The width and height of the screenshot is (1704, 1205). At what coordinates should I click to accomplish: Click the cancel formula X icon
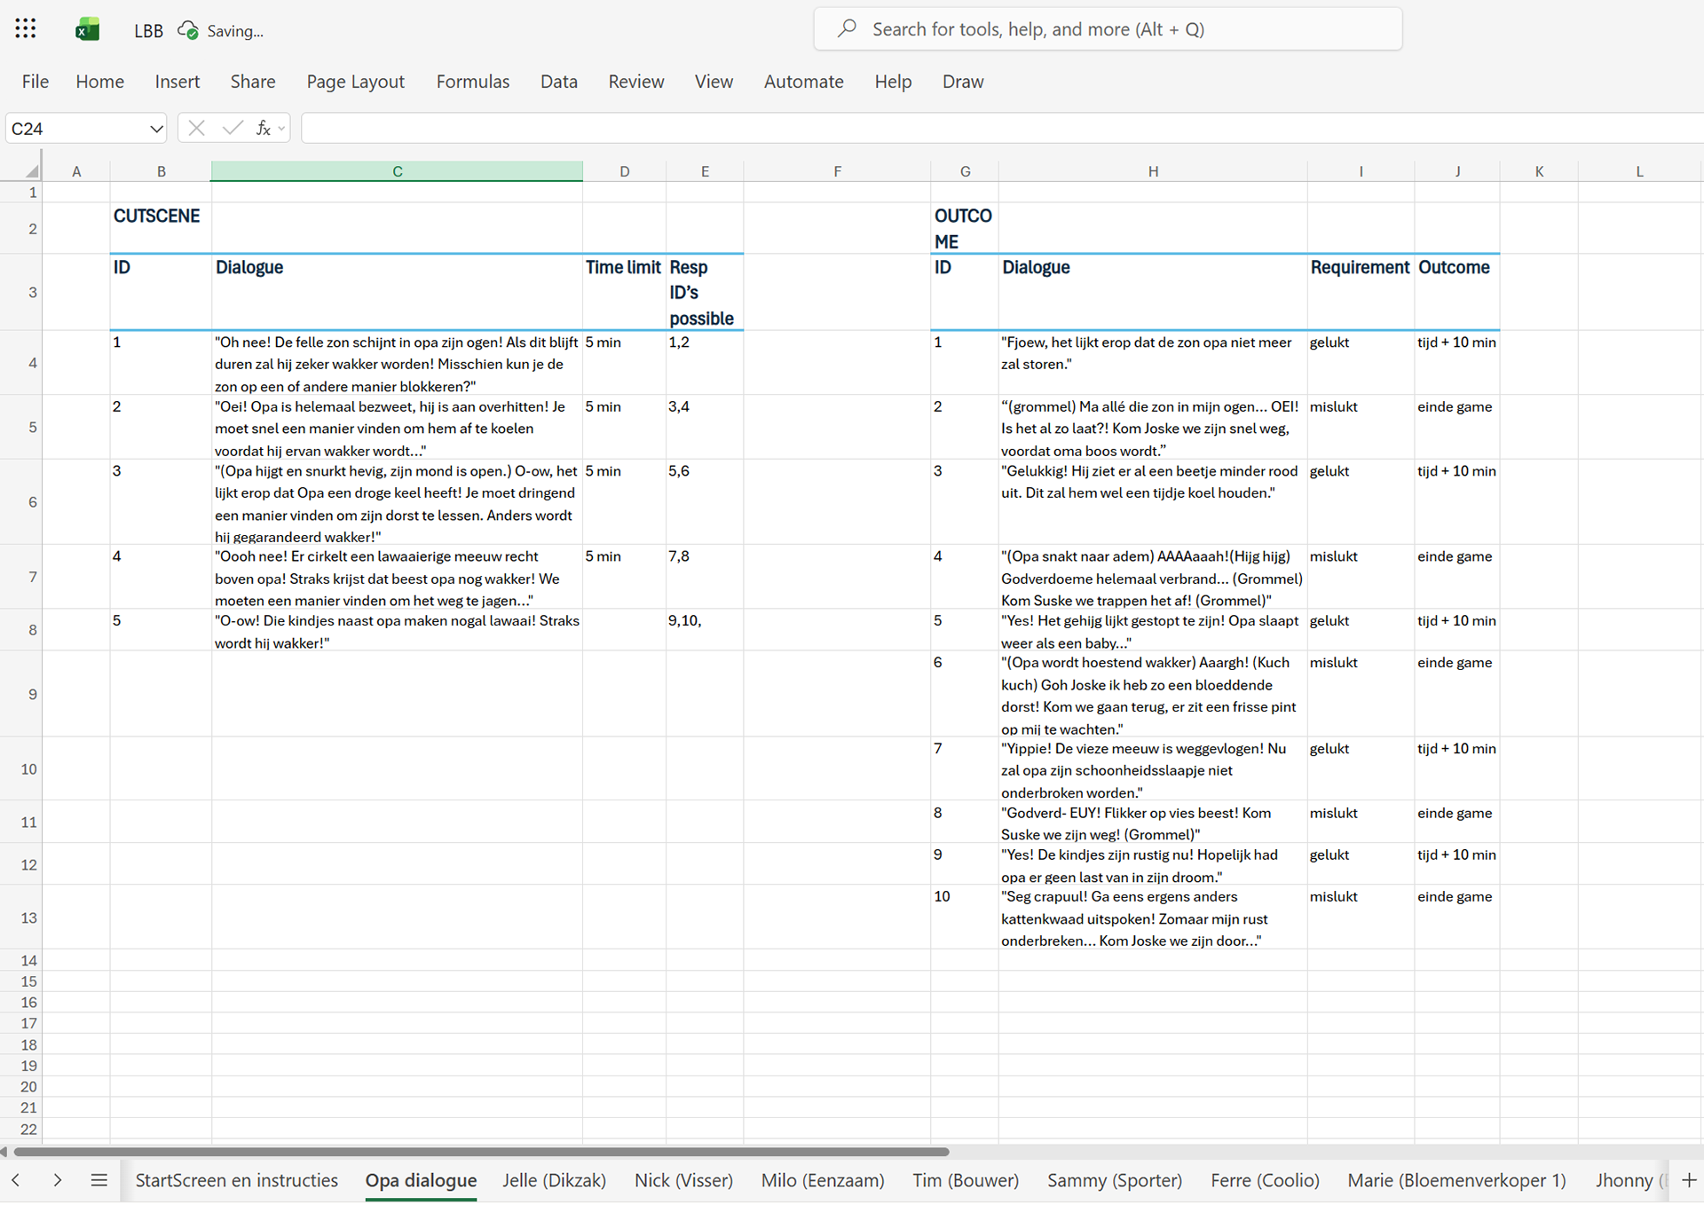click(x=196, y=129)
